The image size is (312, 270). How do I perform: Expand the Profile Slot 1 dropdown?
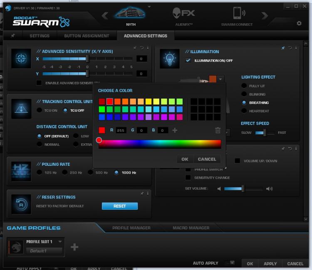60,241
